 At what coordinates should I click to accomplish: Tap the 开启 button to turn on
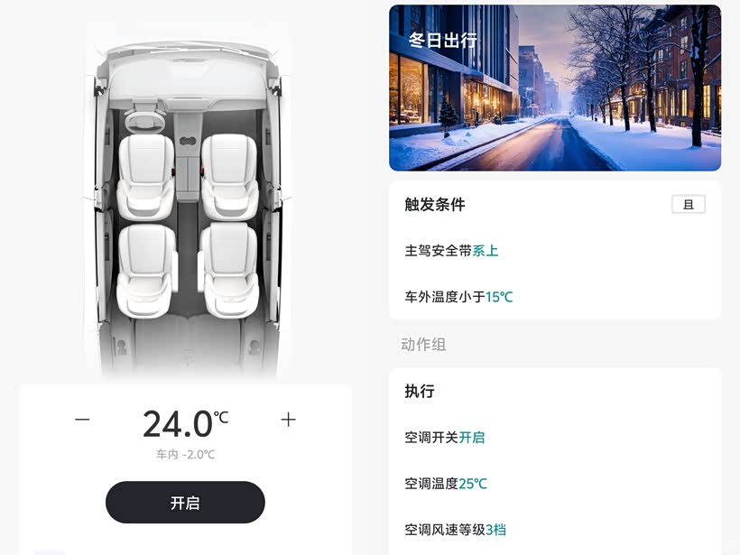pyautogui.click(x=185, y=502)
